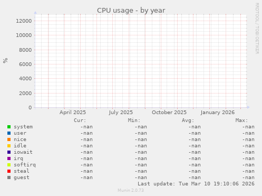Click the 'January 2026' axis label
Screen dimensions: 262x196
[x=218, y=113]
